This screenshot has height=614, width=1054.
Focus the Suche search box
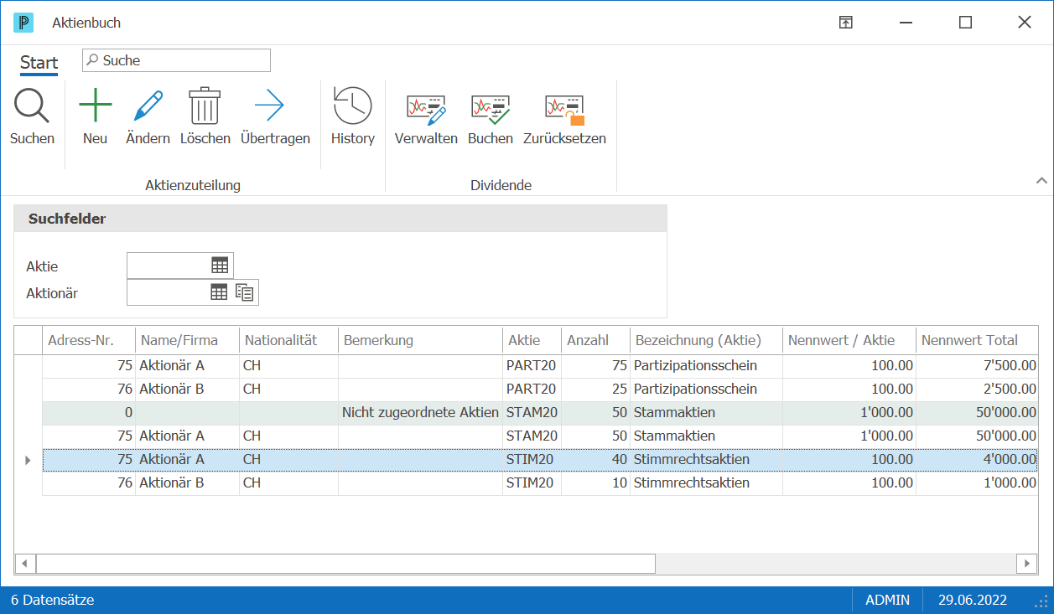coord(176,60)
